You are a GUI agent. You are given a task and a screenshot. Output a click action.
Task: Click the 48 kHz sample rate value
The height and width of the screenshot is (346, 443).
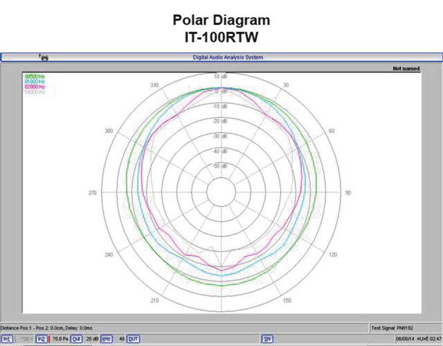(122, 339)
